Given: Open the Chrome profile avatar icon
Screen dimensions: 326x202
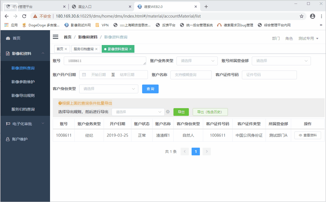Looking at the screenshot, I should click(313, 16).
